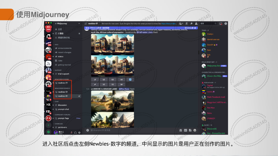Open the LFT server icon in sidebar
Image resolution: width=278 pixels, height=156 pixels.
click(48, 43)
